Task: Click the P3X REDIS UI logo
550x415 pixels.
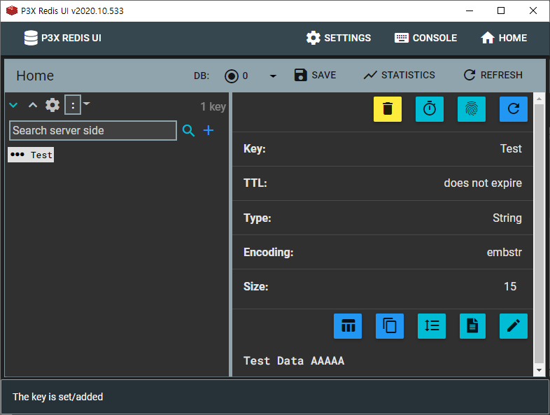Action: 62,38
